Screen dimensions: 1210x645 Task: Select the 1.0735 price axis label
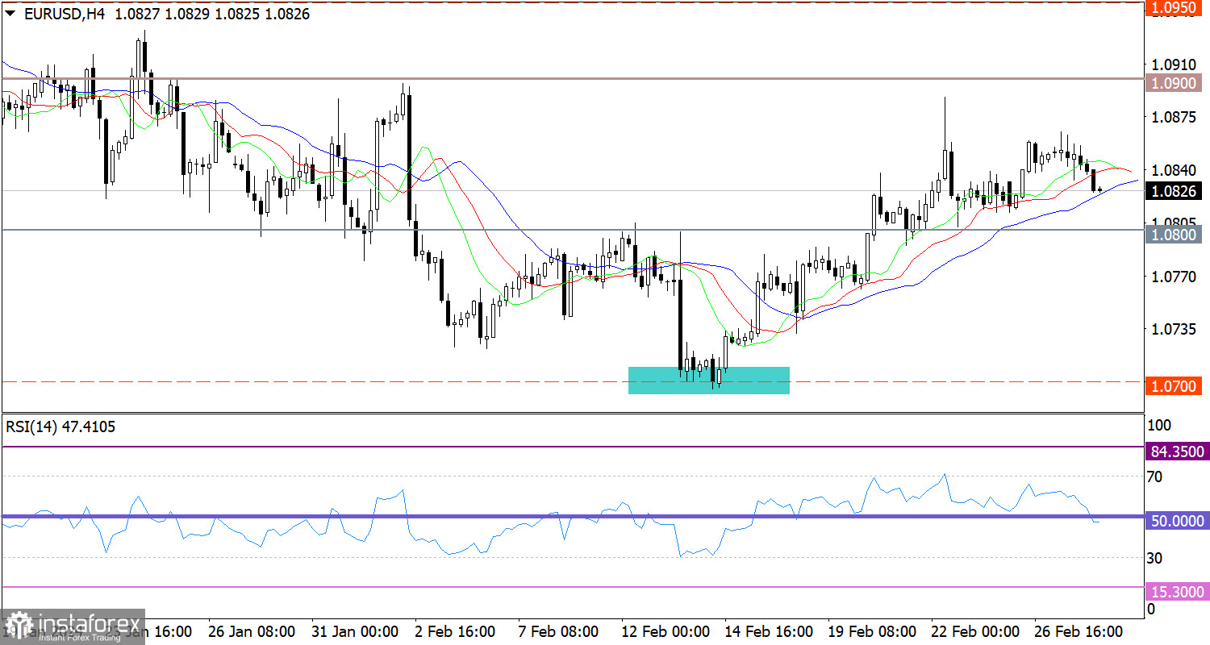(1172, 330)
